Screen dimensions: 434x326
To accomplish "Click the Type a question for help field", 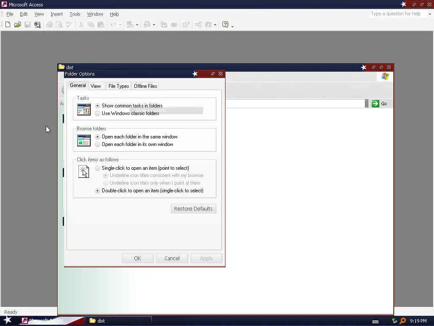I will point(398,14).
